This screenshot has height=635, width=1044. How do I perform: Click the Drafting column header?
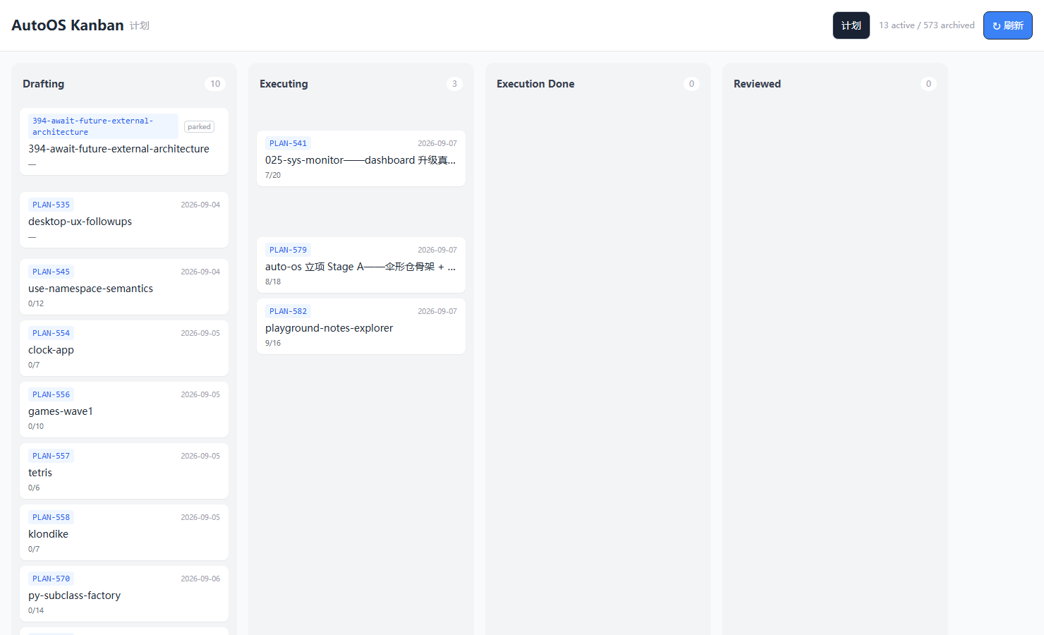[43, 84]
